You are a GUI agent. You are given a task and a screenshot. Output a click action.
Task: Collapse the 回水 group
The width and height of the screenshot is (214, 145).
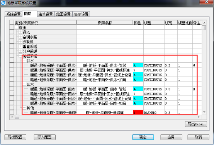(24, 84)
